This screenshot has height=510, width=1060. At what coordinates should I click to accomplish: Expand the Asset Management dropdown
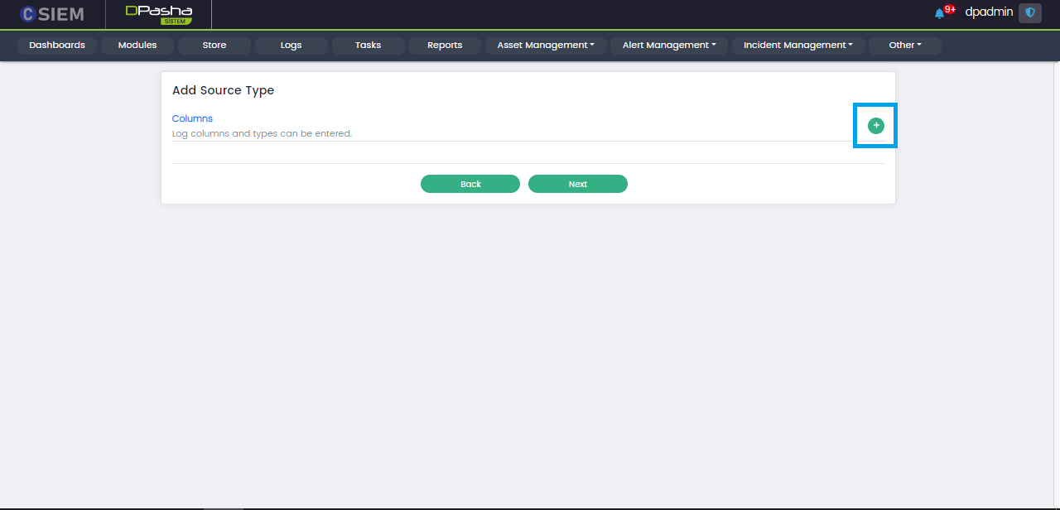pyautogui.click(x=546, y=46)
